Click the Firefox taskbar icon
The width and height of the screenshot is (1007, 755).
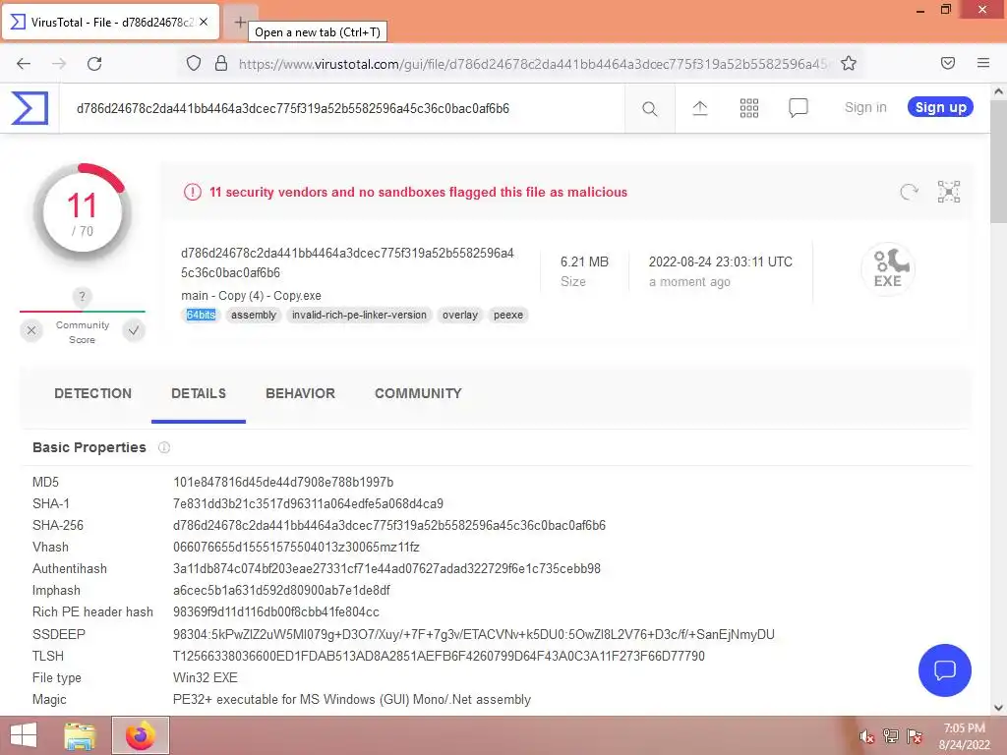coord(141,735)
